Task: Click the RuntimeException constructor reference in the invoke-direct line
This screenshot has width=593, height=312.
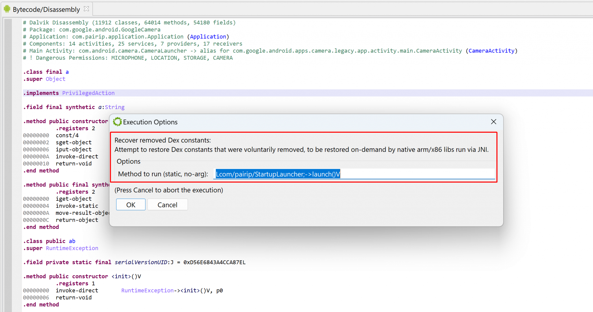Action: coord(148,290)
